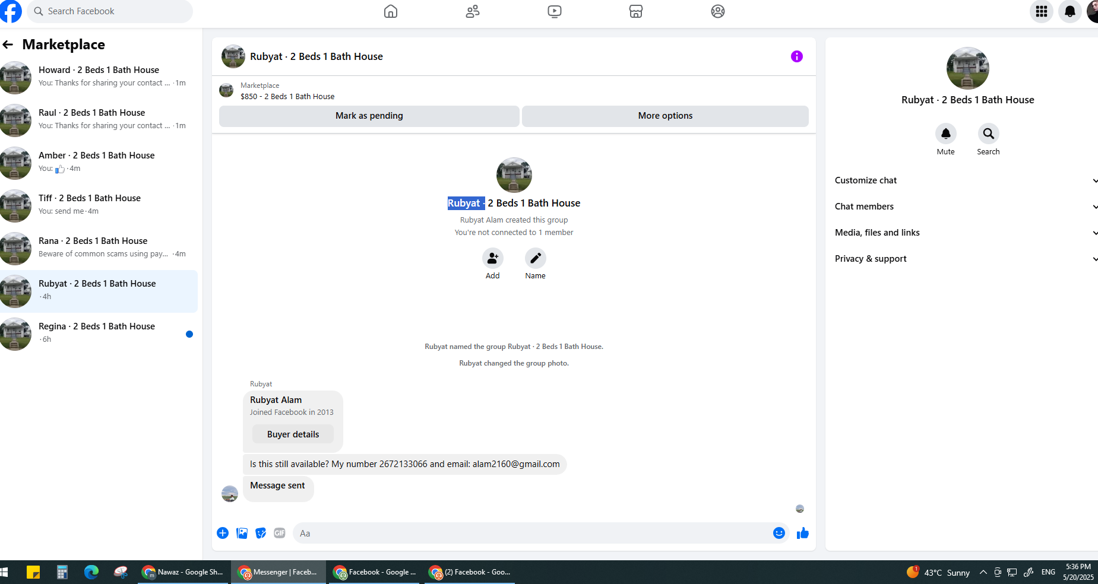Open Rana 2 Beds conversation
The height and width of the screenshot is (584, 1098).
pos(99,248)
